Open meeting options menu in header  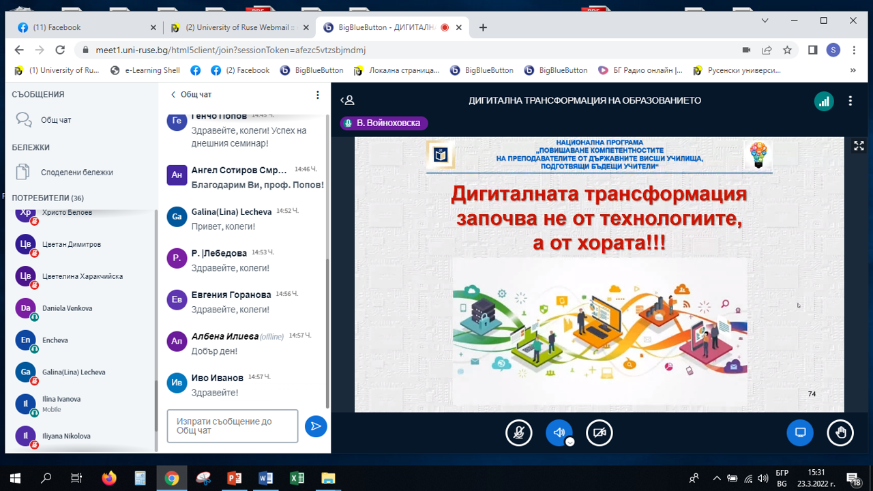pyautogui.click(x=850, y=101)
